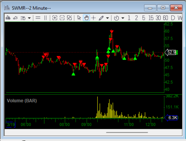Click the clock time period icon
Image resolution: width=186 pixels, height=141 pixels.
coord(116,18)
